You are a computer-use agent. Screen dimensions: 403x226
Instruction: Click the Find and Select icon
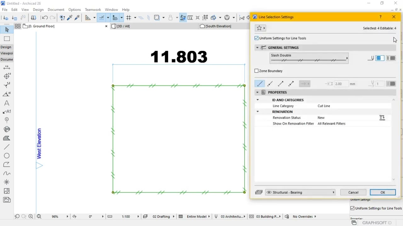(62, 18)
